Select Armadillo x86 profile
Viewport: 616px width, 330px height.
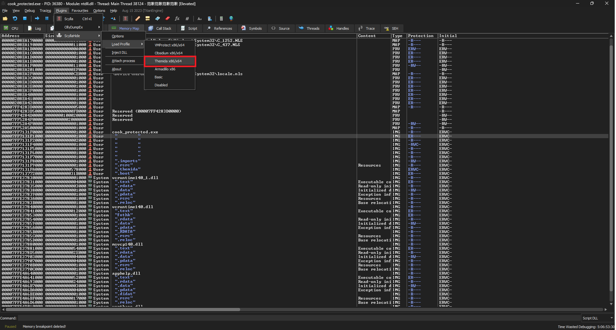pyautogui.click(x=170, y=69)
